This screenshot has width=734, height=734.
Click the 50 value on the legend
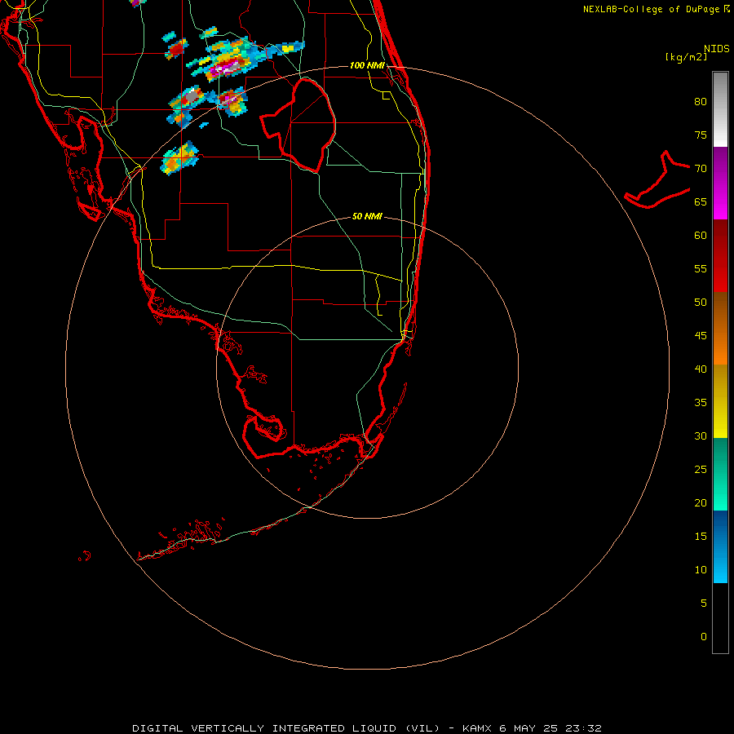[701, 303]
